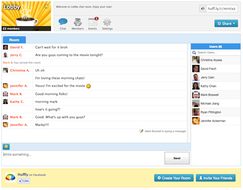The width and height of the screenshot is (243, 190).
Task: Expand the Share dropdown button
Action: click(x=226, y=23)
